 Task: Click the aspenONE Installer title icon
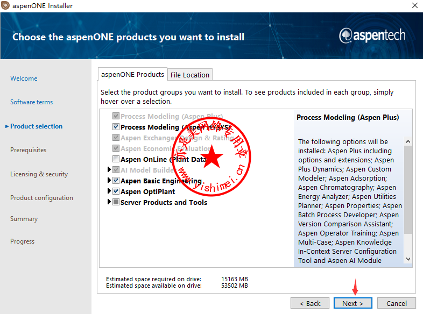[5, 5]
